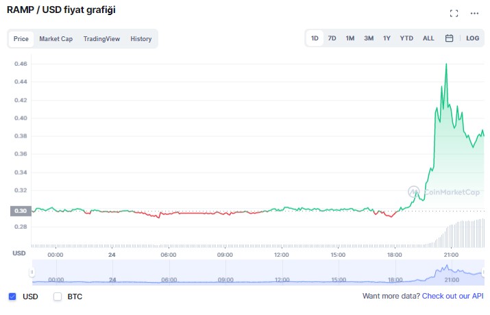Switch to the Market Cap tab

click(x=56, y=39)
